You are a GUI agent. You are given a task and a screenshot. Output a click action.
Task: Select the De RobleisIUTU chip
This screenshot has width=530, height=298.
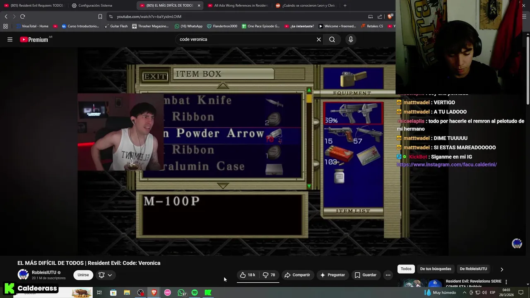[473, 269]
